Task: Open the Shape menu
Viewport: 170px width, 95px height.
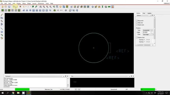Action: coord(29,3)
